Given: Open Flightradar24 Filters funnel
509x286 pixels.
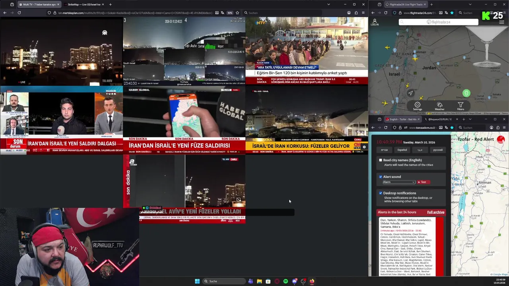Looking at the screenshot, I should [460, 106].
